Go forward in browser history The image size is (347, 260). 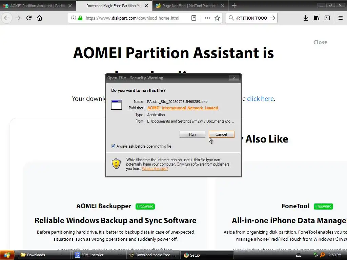(x=18, y=18)
